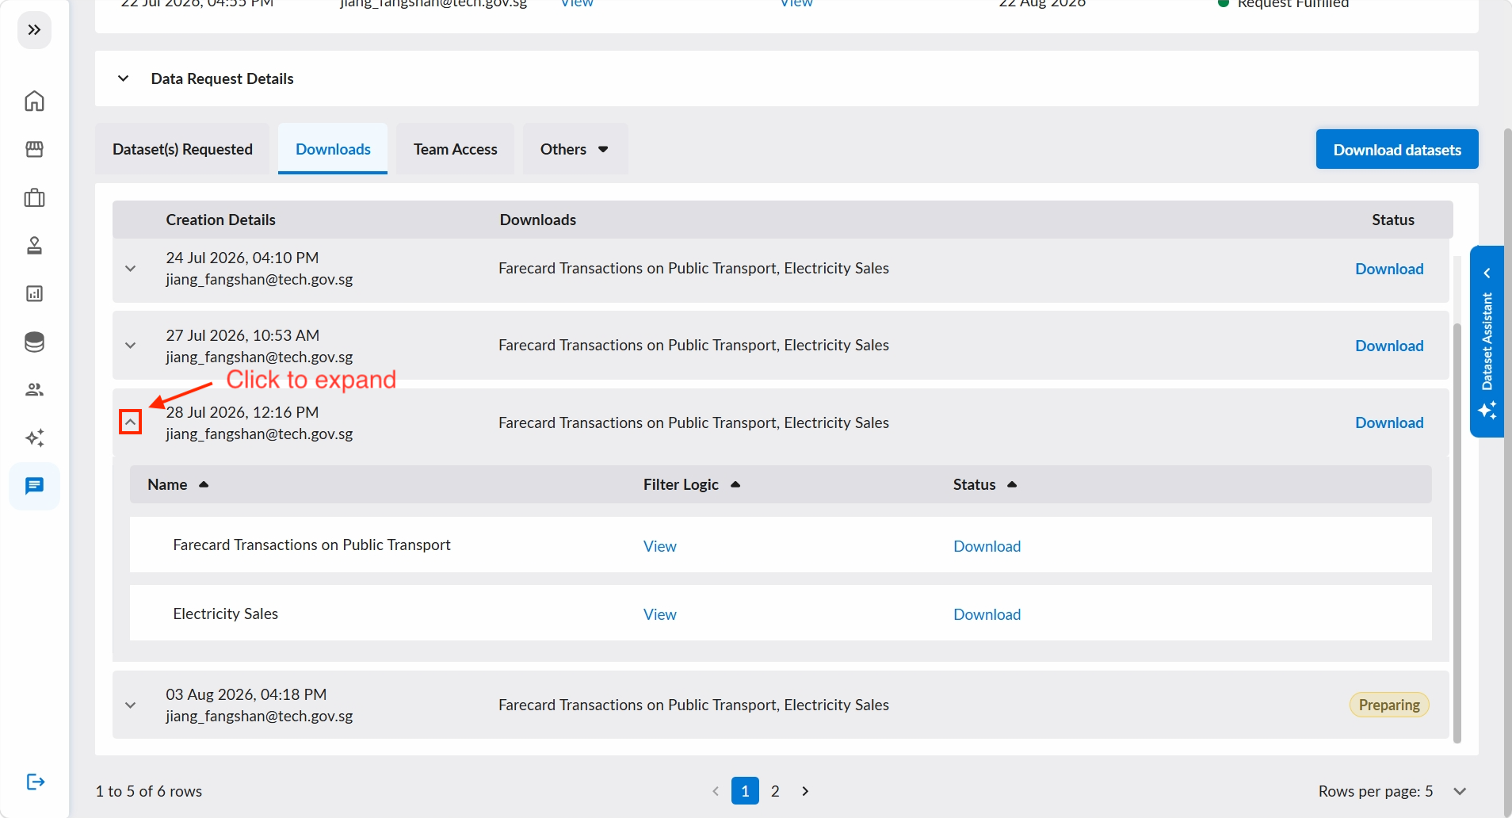The height and width of the screenshot is (818, 1512).
Task: Expand the 24 Jul 2026 download row
Action: point(131,269)
